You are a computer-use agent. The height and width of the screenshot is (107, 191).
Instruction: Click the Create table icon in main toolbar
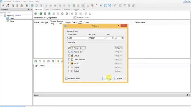point(32,5)
